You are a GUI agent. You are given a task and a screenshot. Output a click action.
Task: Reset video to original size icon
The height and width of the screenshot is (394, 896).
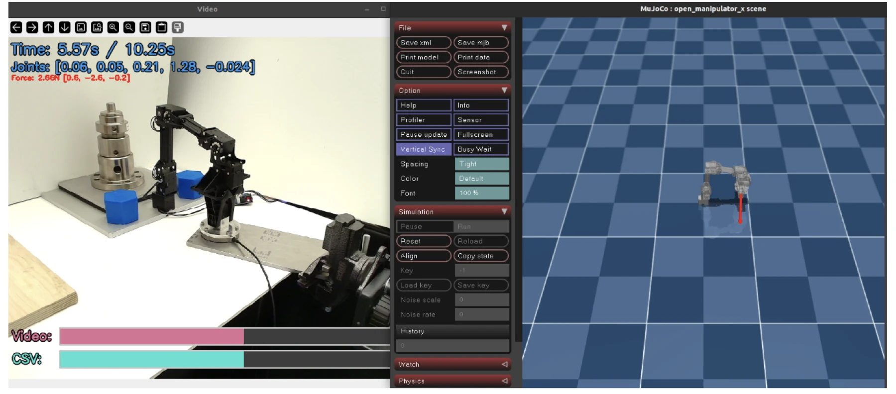(x=81, y=27)
